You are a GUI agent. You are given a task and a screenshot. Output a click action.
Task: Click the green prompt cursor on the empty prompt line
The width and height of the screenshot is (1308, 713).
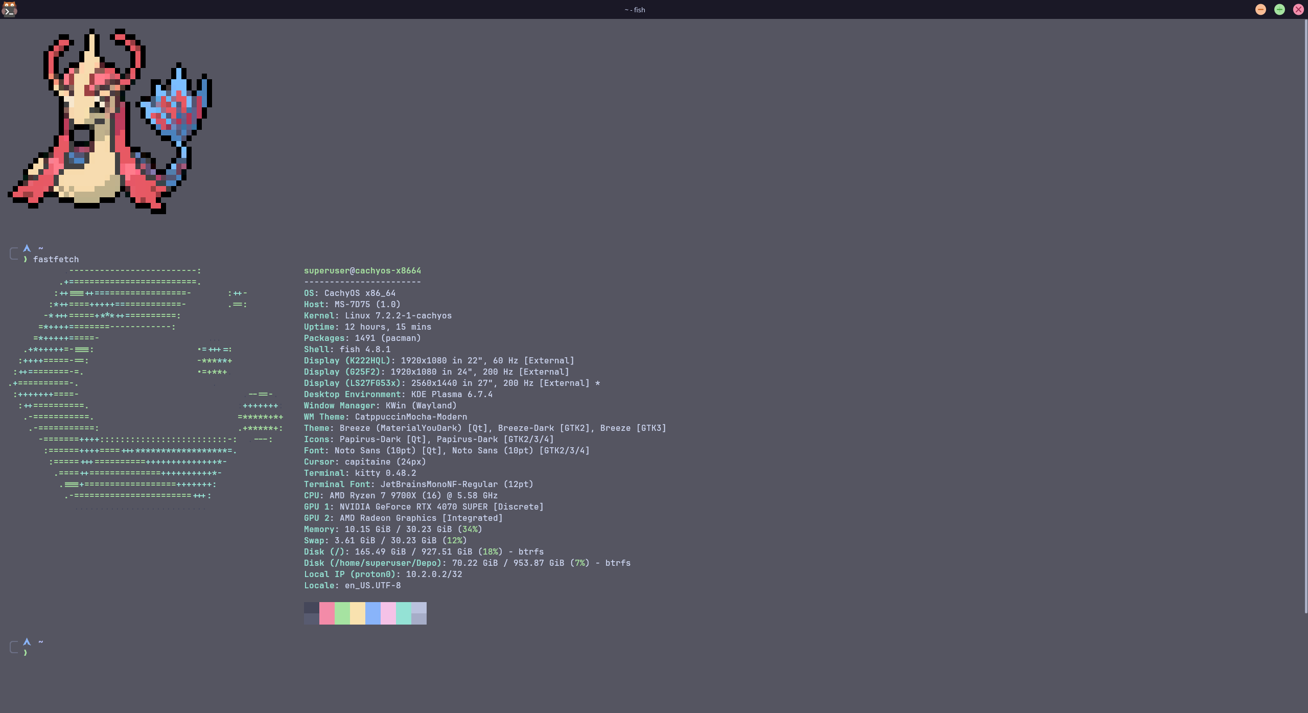tap(25, 653)
